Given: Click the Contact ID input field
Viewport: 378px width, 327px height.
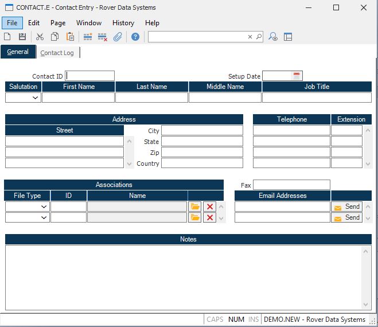Looking at the screenshot, I should tap(90, 76).
